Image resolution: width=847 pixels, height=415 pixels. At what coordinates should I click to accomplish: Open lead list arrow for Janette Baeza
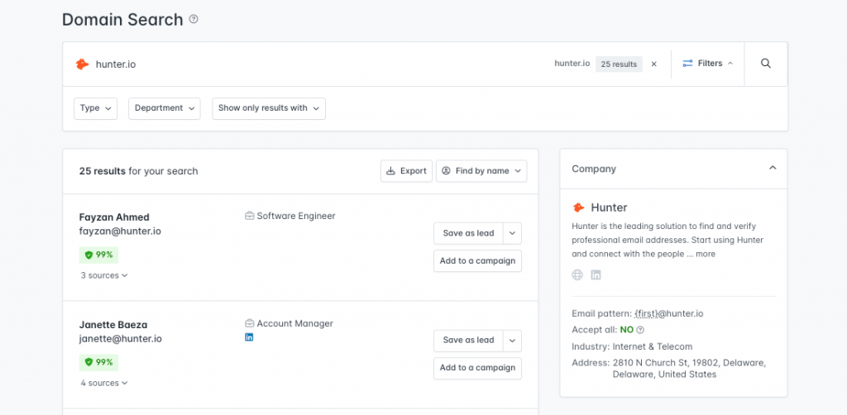coord(512,341)
